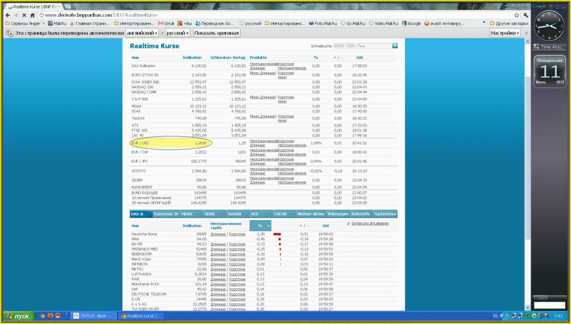
Task: Click the RU language indicator in the tray
Action: [495, 316]
